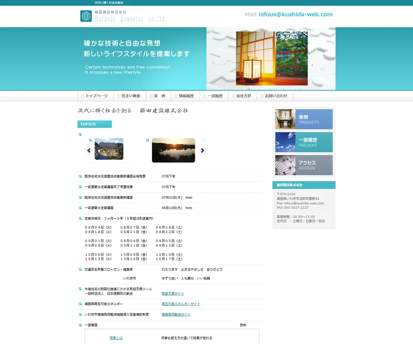Image resolution: width=413 pixels, height=344 pixels.
Task: Click the infous@kushida-web.com mail link in header
Action: pos(296,15)
